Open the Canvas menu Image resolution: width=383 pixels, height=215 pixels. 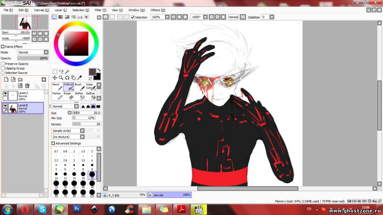point(41,10)
